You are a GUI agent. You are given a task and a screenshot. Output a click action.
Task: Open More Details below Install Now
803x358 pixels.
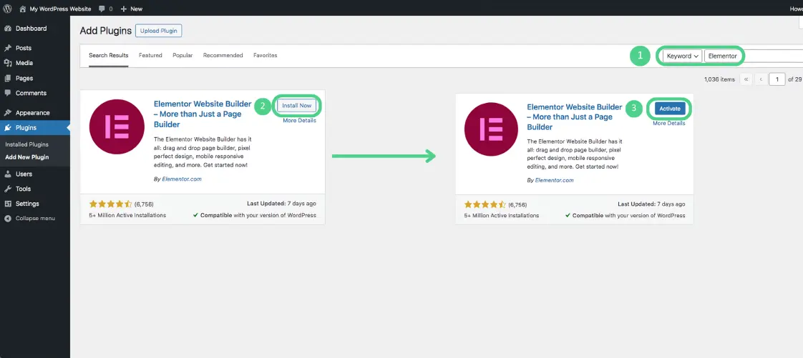pyautogui.click(x=300, y=121)
